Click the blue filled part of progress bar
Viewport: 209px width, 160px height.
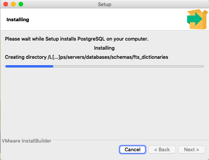click(x=29, y=66)
